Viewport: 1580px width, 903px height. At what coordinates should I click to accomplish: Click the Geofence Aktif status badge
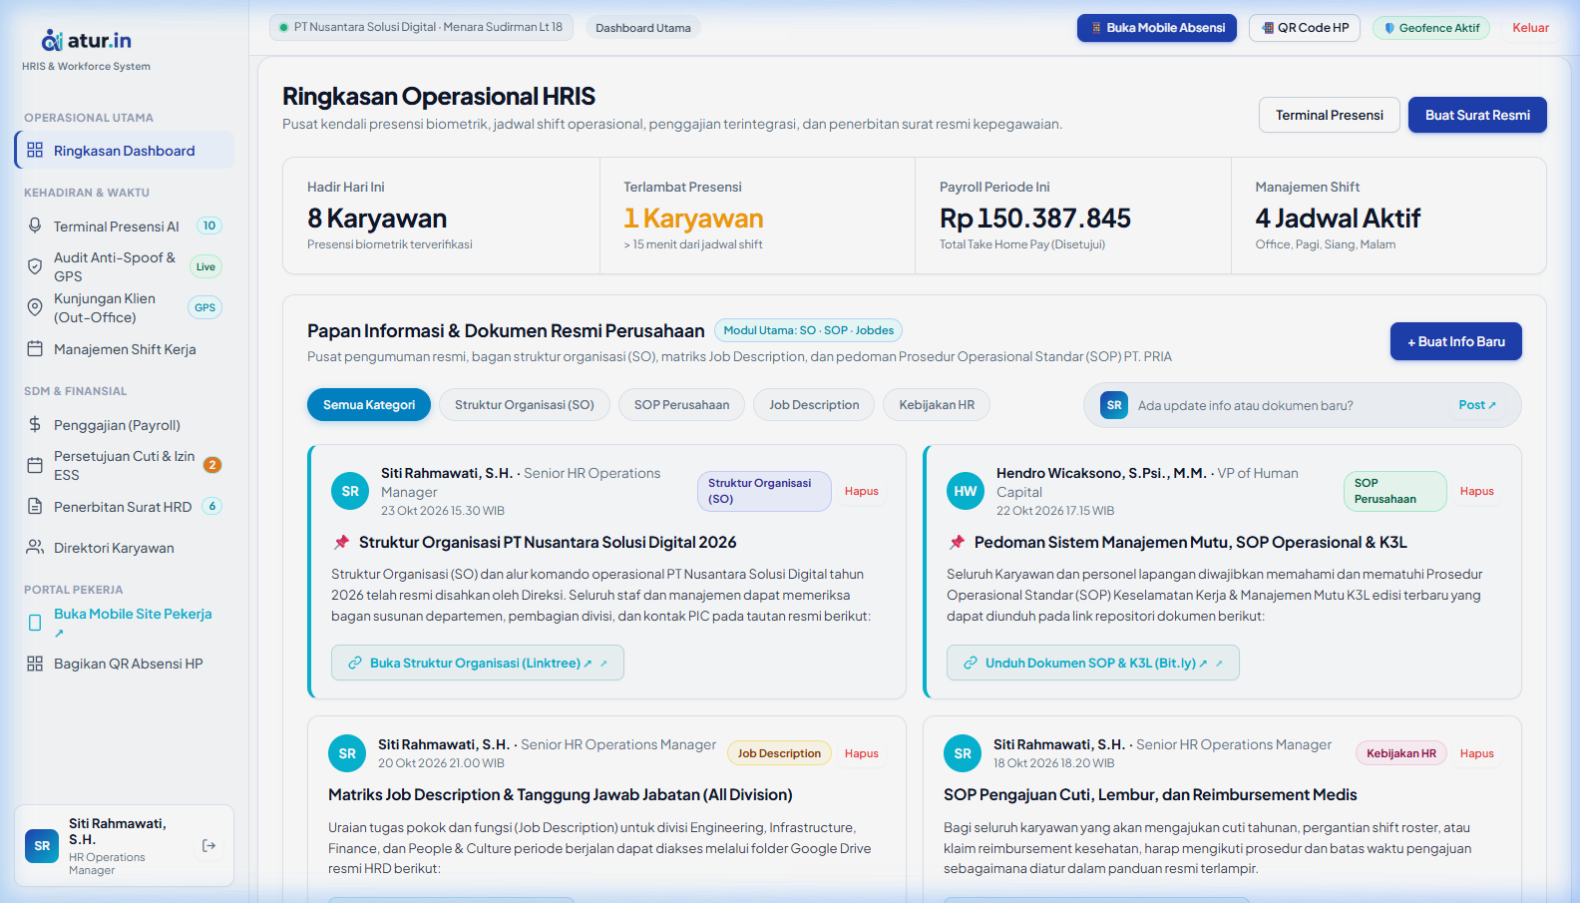coord(1431,28)
